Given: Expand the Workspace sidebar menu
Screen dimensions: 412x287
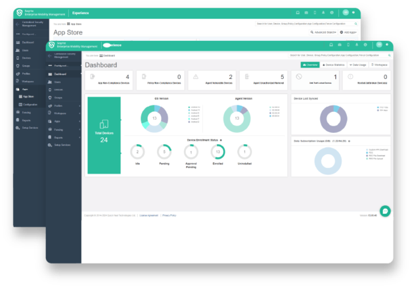Looking at the screenshot, I should click(x=60, y=113).
